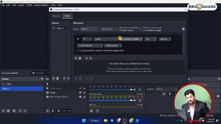221x124 pixels.
Task: Add a transition in Scene Transitions
Action: tap(164, 94)
